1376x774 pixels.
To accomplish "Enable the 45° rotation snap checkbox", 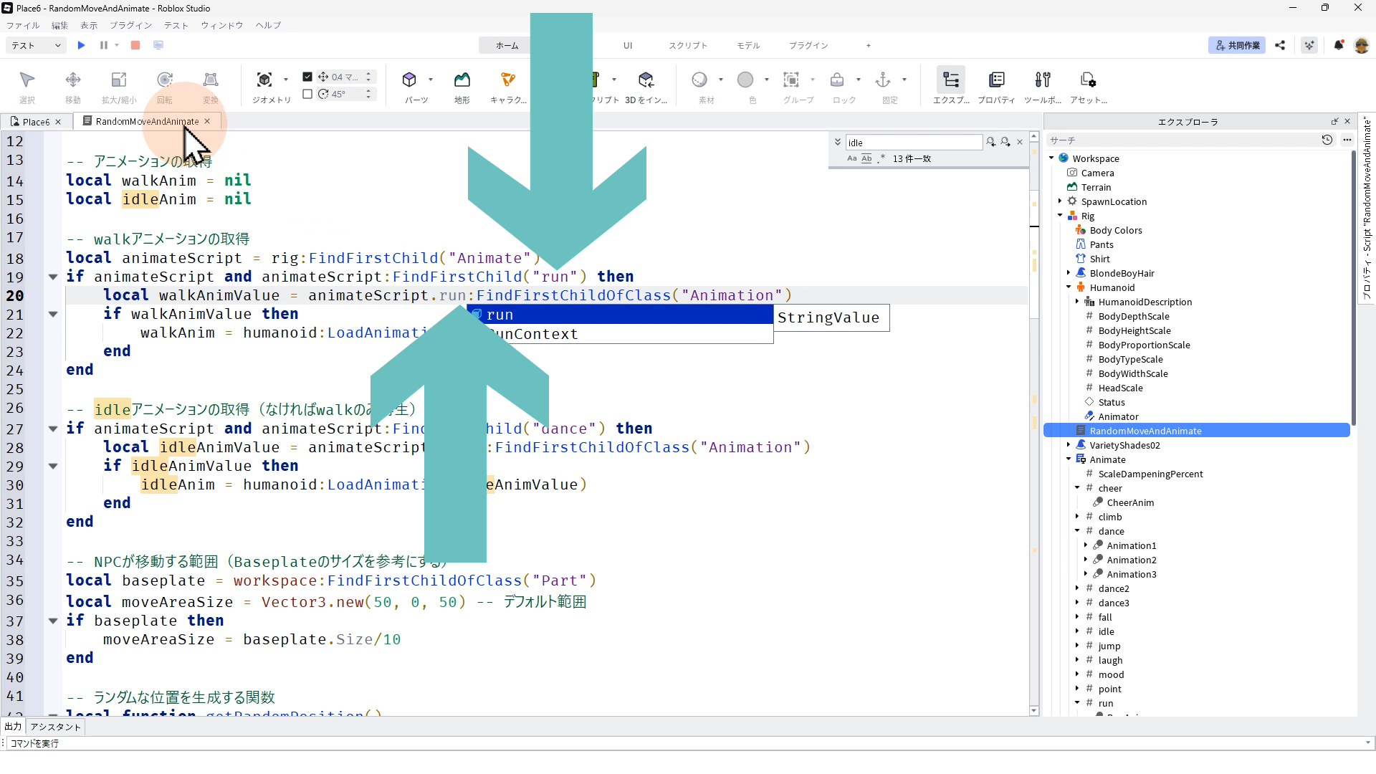I will click(307, 94).
